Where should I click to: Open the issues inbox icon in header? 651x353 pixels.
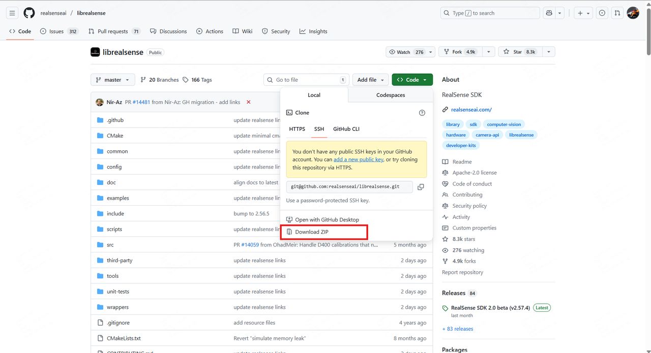click(x=602, y=13)
